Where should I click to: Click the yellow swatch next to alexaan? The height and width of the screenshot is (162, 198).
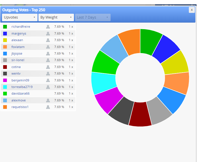click(x=5, y=40)
